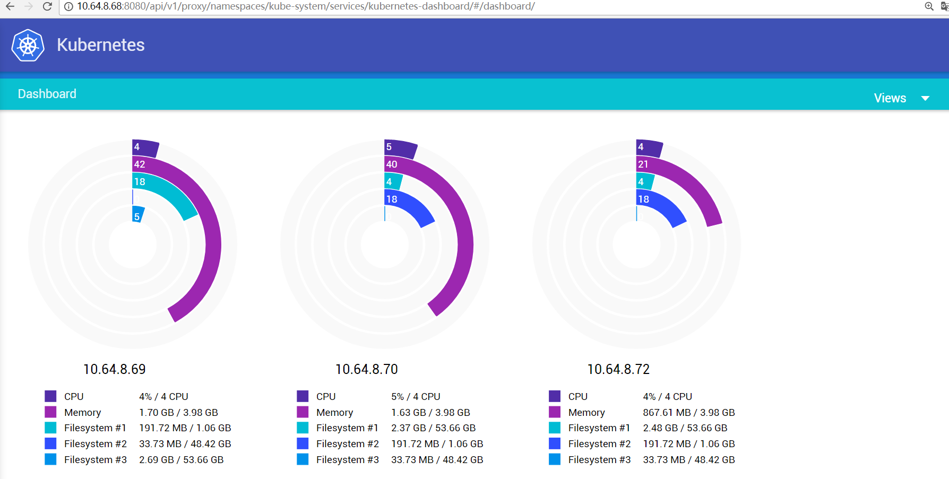Click the CPU arc segment labeled 5
Image resolution: width=949 pixels, height=479 pixels.
400,149
